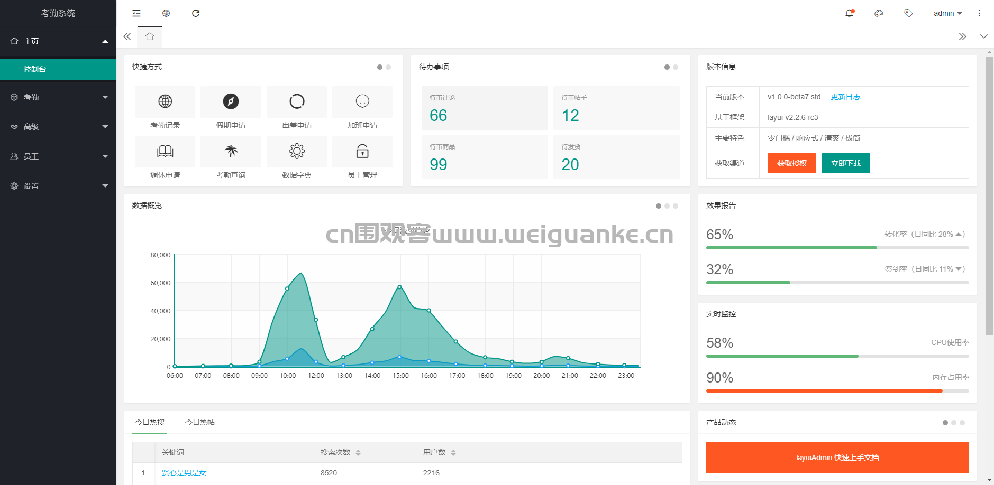The width and height of the screenshot is (994, 485).
Task: Switch to the 今日热帖 tab
Action: pyautogui.click(x=200, y=422)
